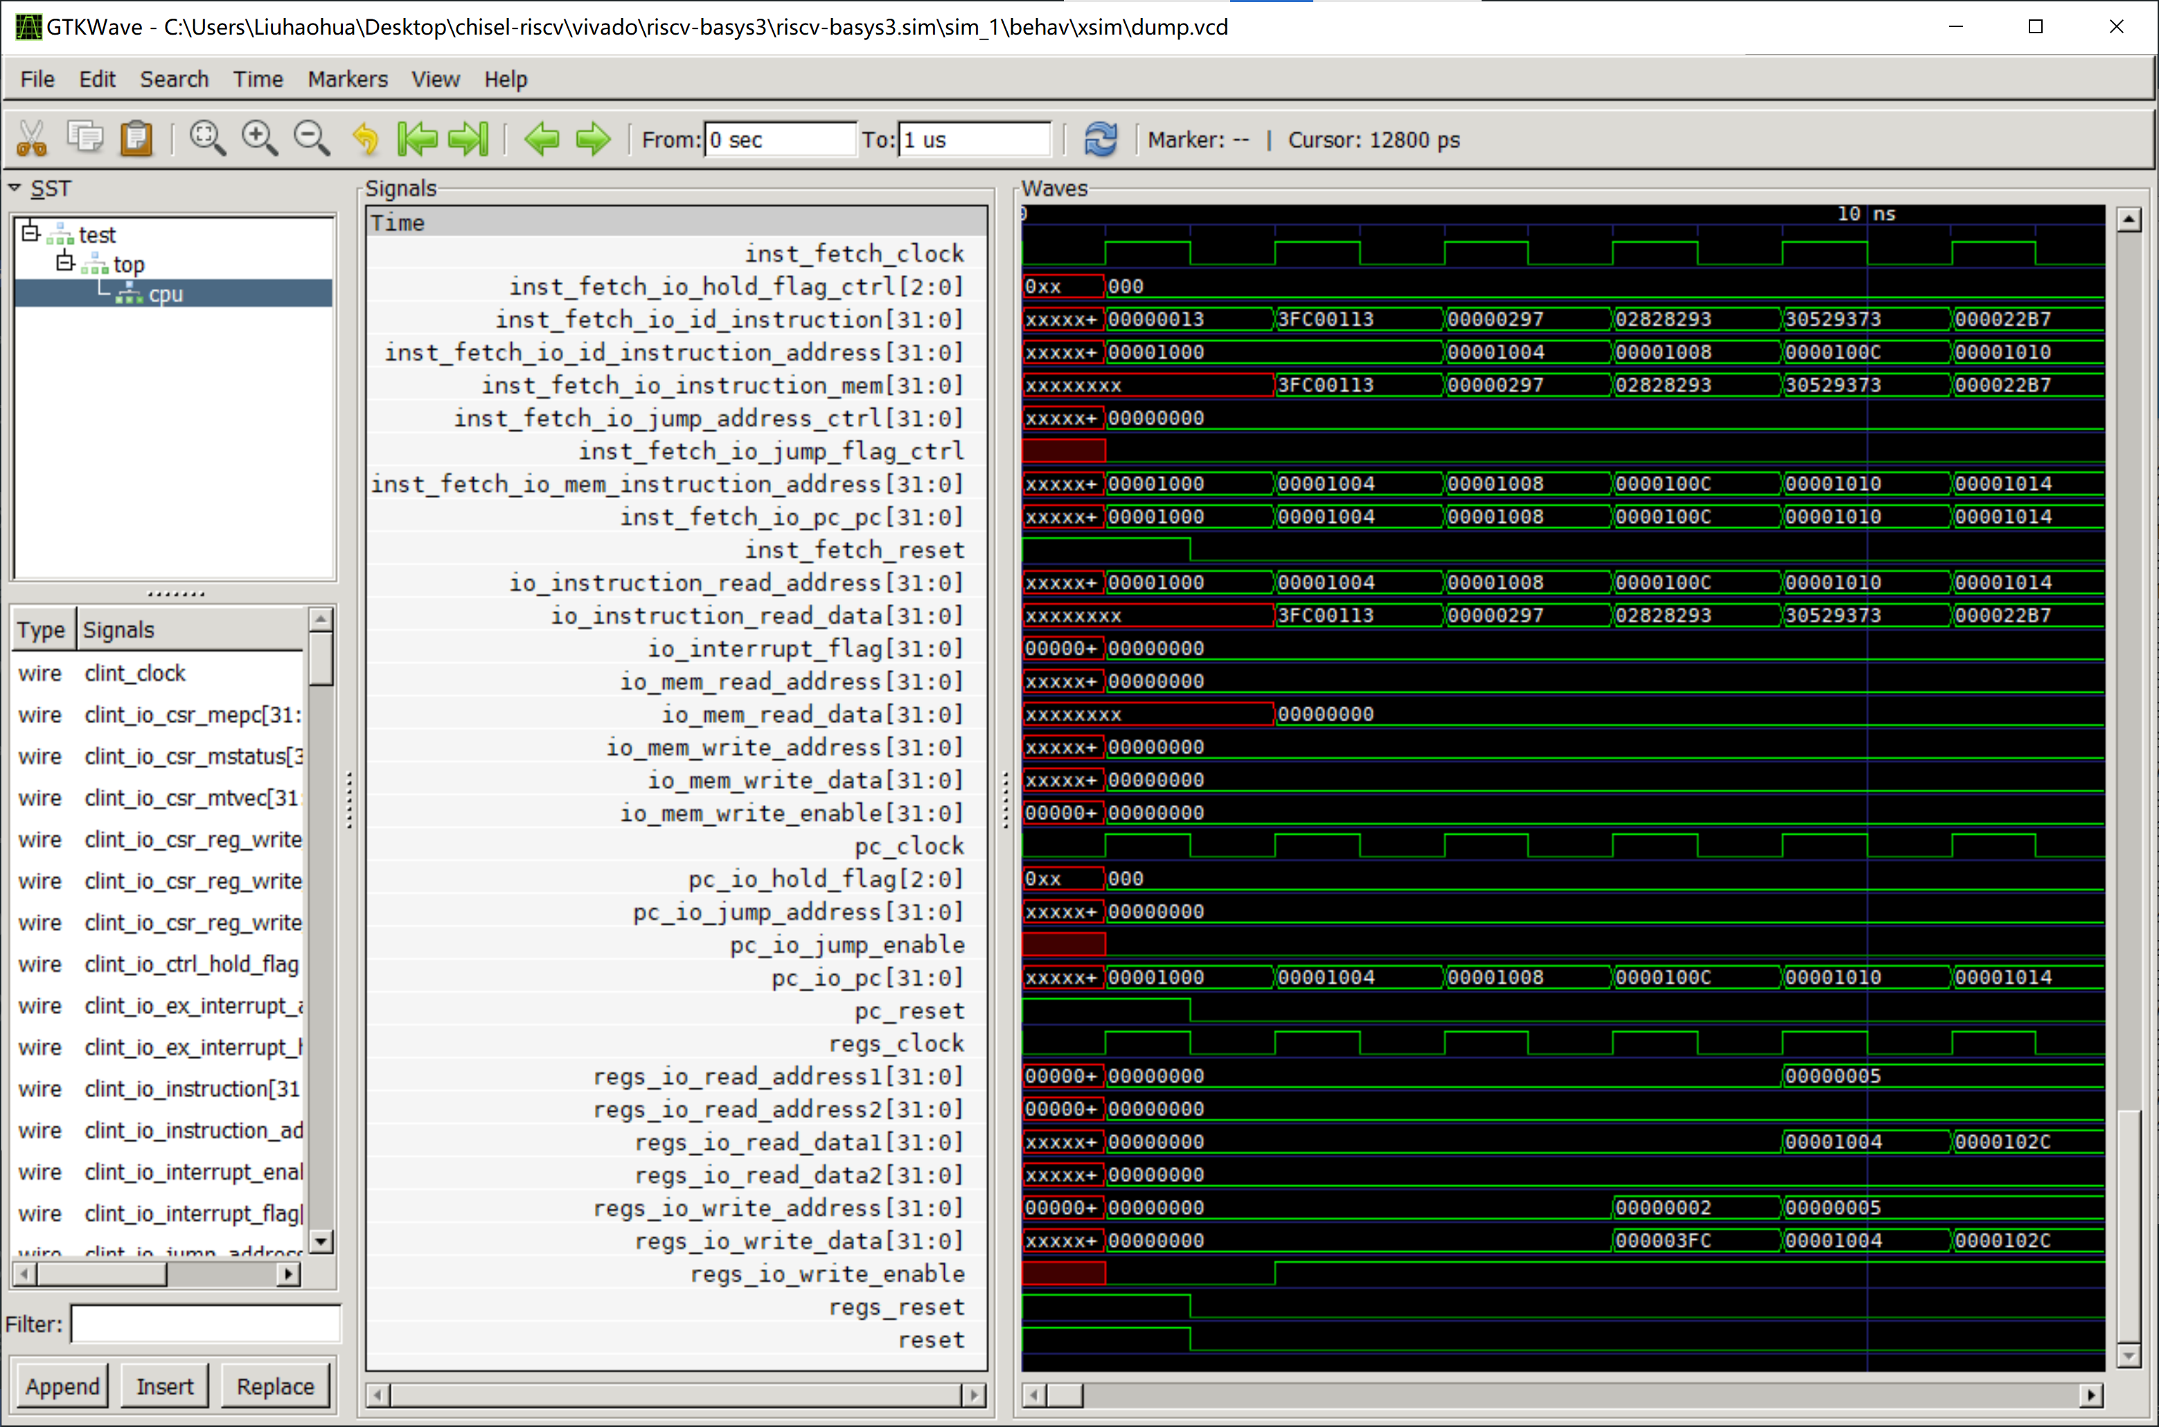Screen dimensions: 2159x1427
Task: Collapse the top tree node
Action: pos(64,263)
